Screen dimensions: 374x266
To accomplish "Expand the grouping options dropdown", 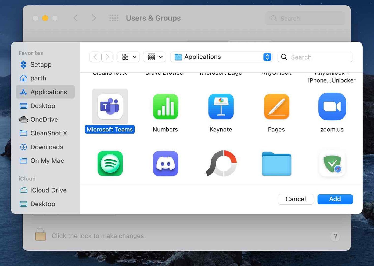I will [155, 57].
